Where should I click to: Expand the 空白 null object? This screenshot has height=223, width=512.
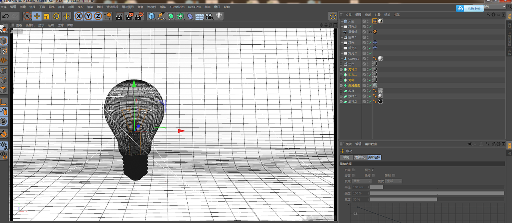coord(341,64)
